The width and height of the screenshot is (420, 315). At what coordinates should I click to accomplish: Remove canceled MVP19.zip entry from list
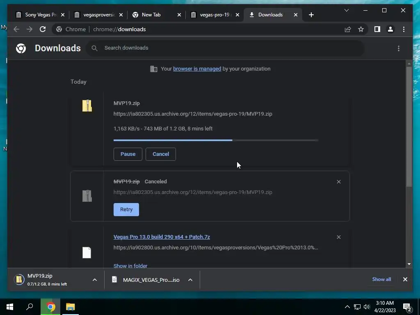point(338,182)
